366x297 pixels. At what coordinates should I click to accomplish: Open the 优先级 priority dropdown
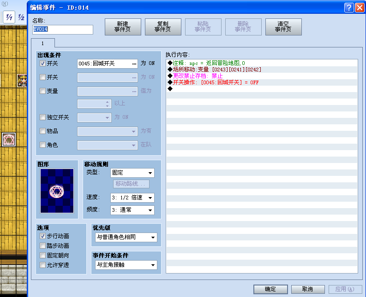pyautogui.click(x=126, y=237)
